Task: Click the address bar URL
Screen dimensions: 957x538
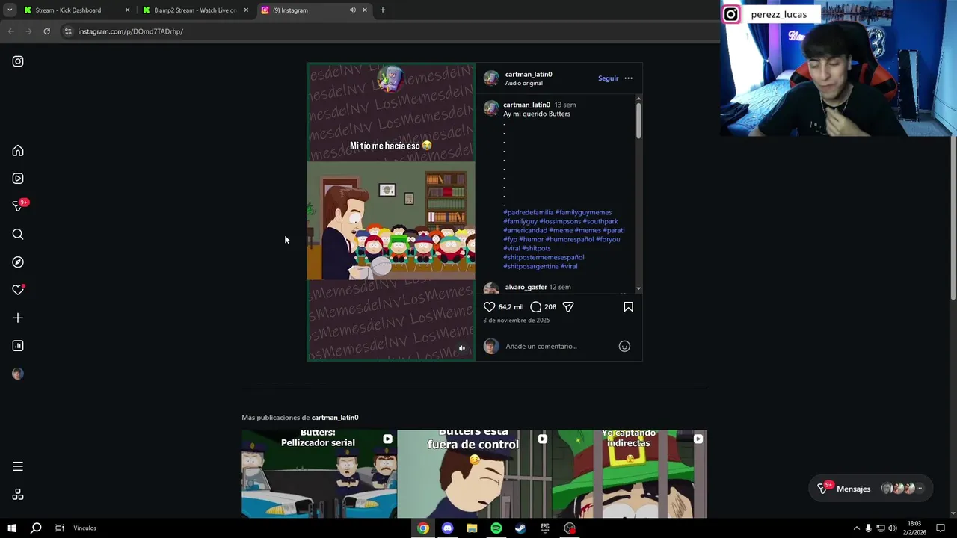Action: (131, 31)
